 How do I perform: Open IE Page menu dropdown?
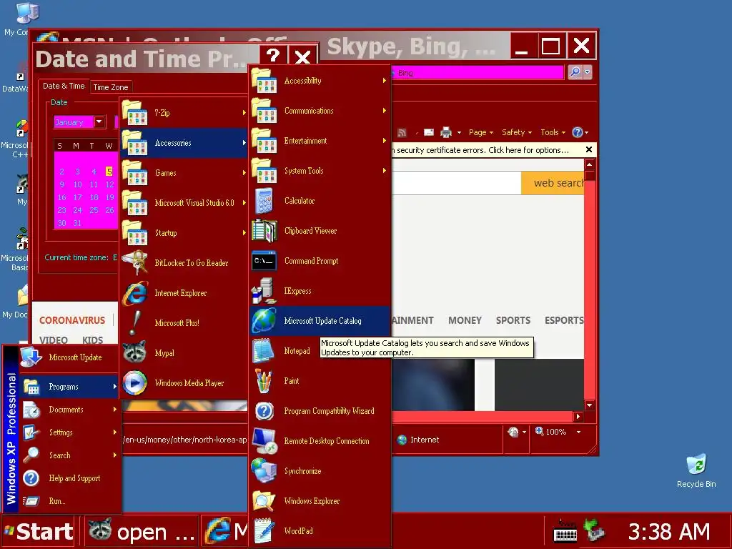click(x=481, y=132)
